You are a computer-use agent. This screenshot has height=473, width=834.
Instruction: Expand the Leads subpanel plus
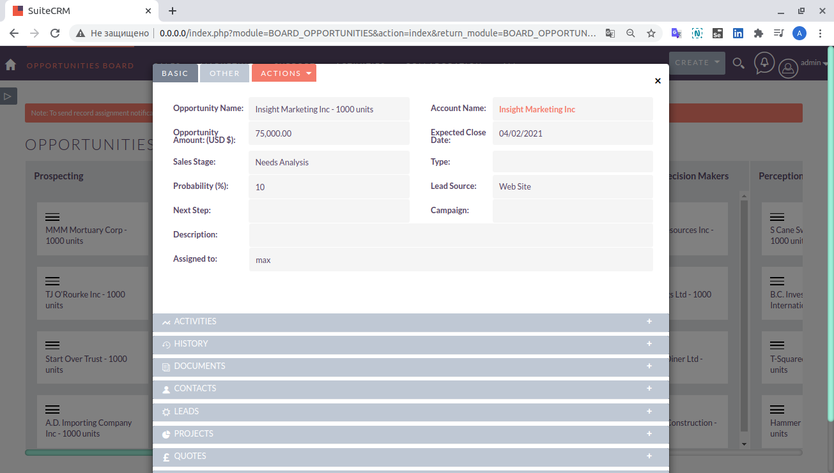click(649, 412)
